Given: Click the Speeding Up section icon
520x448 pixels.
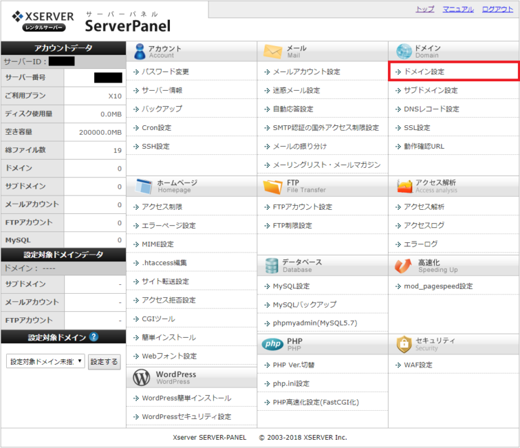Looking at the screenshot, I should click(x=404, y=266).
